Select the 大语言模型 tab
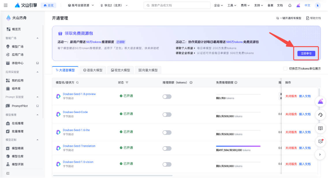 tap(65, 70)
